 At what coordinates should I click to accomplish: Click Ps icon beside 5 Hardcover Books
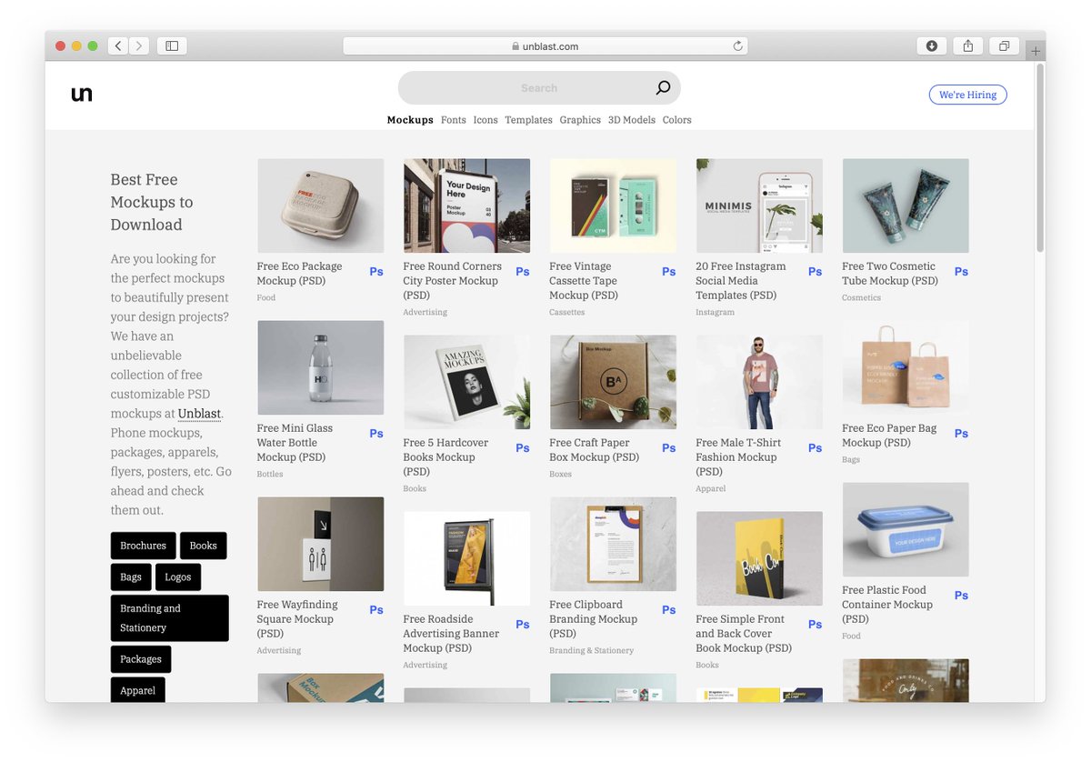coord(523,447)
